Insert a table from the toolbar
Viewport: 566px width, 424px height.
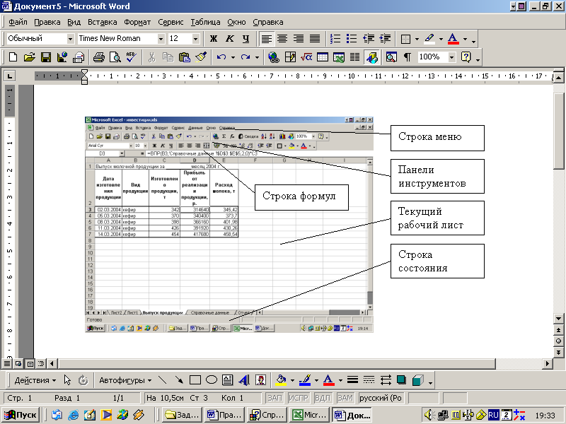323,57
